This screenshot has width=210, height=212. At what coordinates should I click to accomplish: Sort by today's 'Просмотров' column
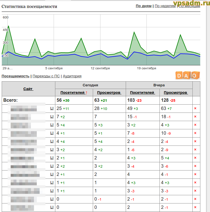click(109, 93)
